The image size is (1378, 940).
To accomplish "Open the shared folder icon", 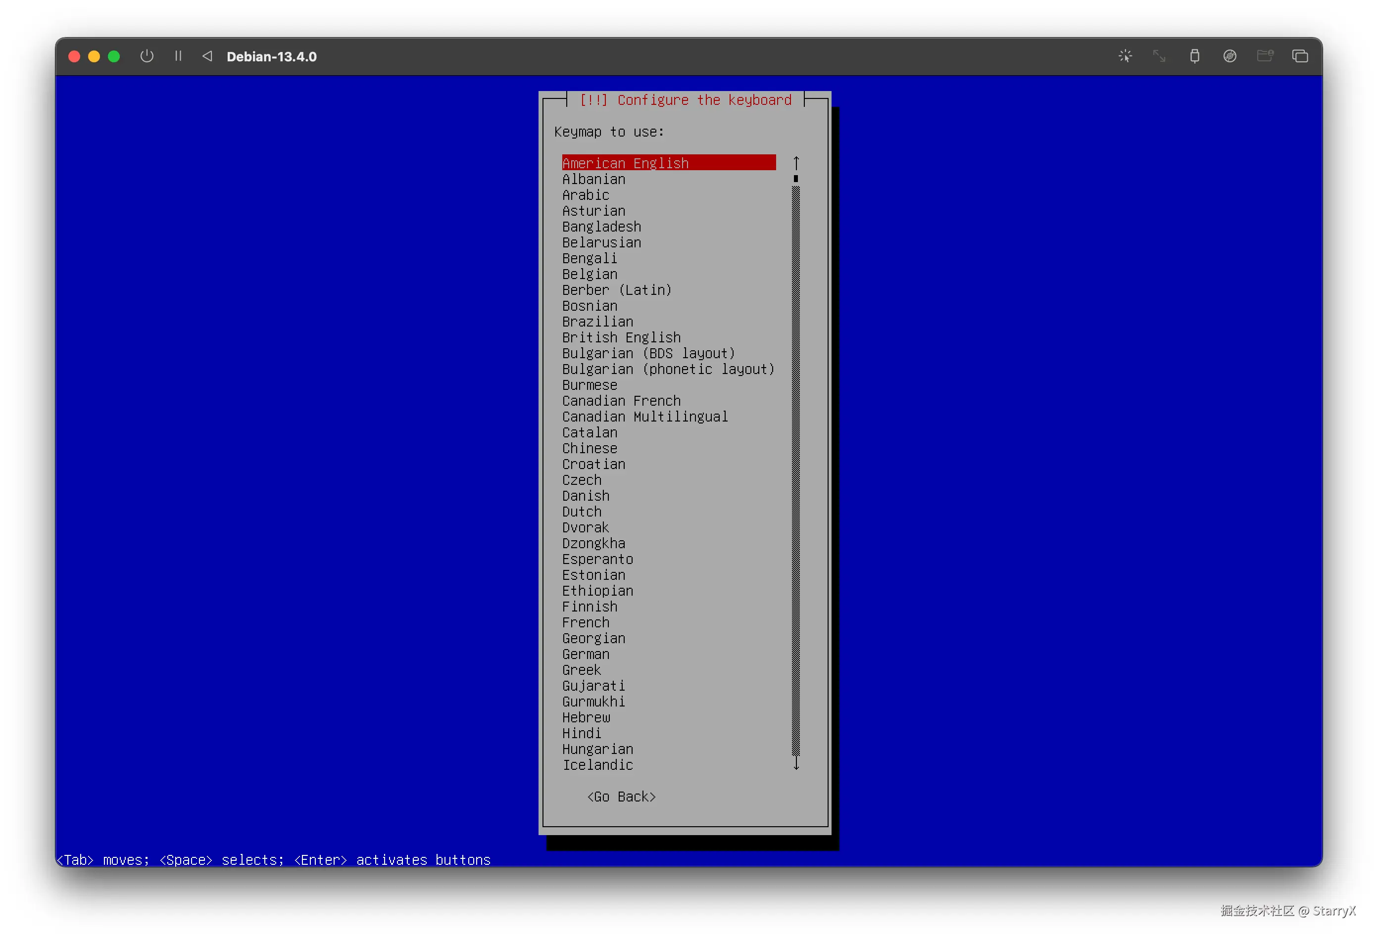I will coord(1265,56).
